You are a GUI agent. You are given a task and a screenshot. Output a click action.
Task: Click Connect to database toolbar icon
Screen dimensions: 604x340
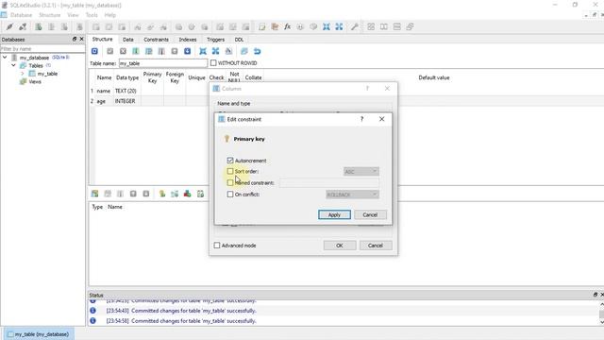[x=9, y=26]
